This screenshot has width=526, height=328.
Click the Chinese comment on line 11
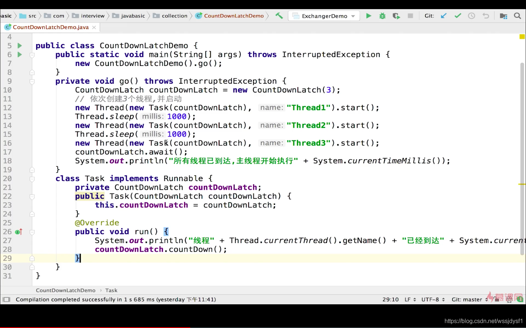tap(128, 99)
